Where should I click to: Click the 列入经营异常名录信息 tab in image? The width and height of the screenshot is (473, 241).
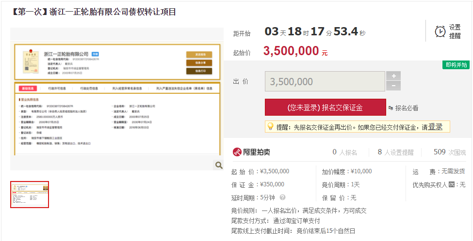[x=127, y=89]
